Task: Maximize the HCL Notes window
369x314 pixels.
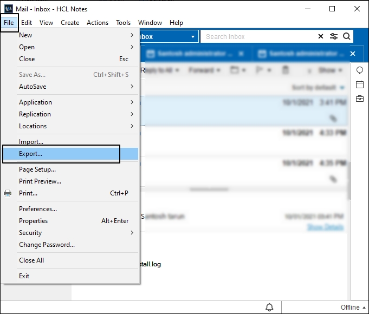Action: [x=332, y=9]
